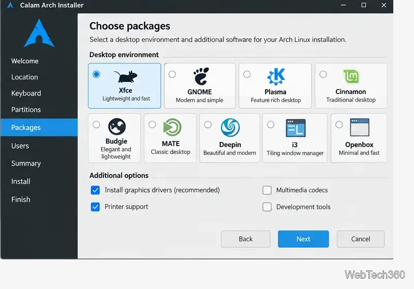The height and width of the screenshot is (289, 414).
Task: Close the Calam Arch Installer window
Action: 384,5
